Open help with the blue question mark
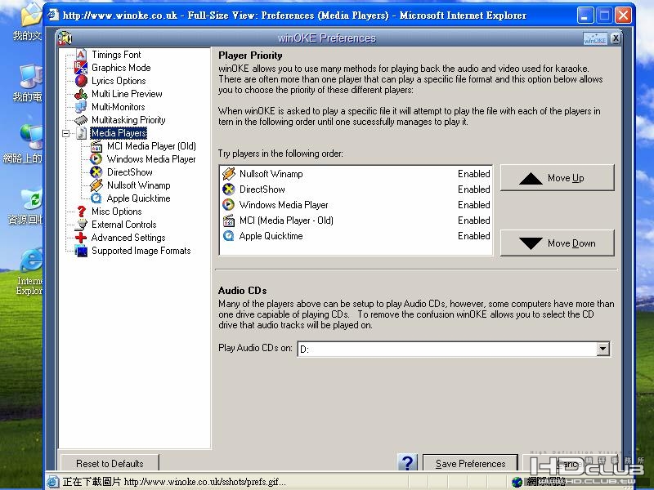 point(407,462)
